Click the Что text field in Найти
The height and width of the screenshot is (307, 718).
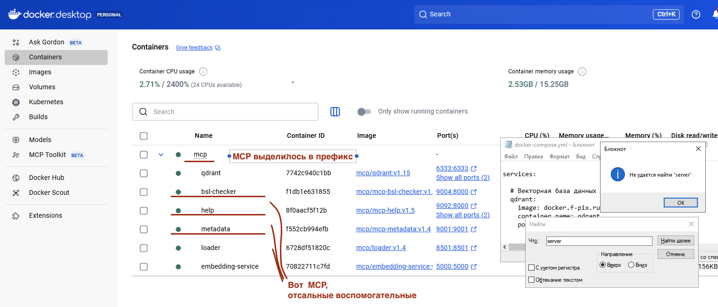pos(599,241)
